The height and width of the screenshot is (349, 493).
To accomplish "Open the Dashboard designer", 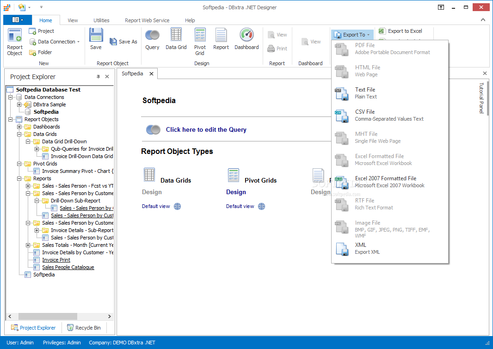I will click(x=246, y=39).
